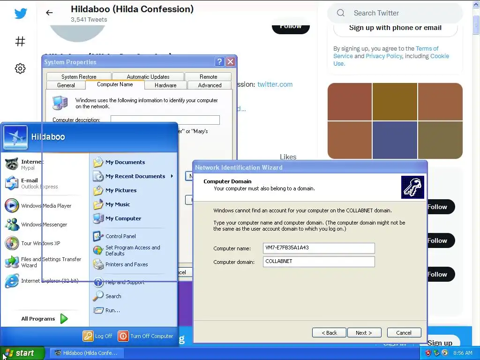Switch to General tab

click(x=66, y=85)
